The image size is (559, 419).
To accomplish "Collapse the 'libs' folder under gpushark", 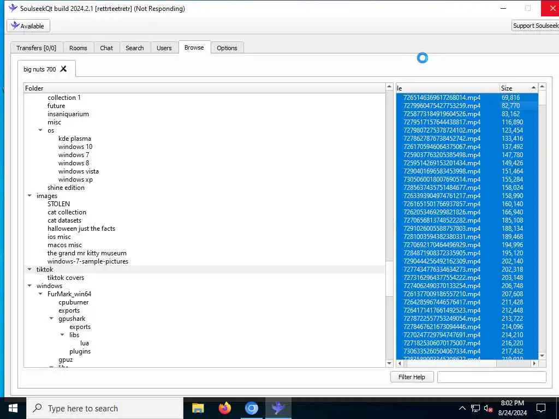I will pyautogui.click(x=62, y=335).
